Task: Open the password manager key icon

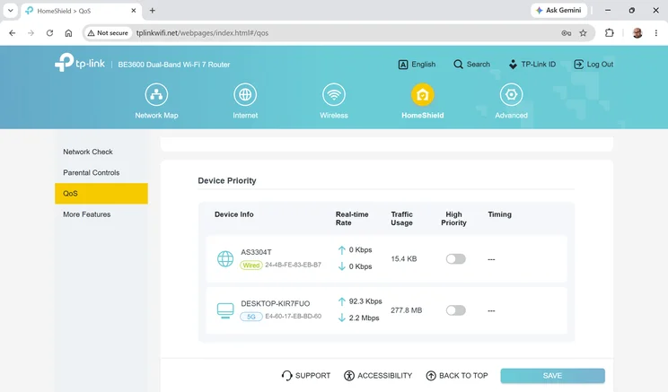Action: (567, 33)
